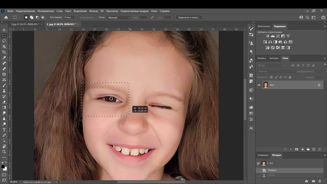Swap foreground and background colors

click(x=6, y=163)
